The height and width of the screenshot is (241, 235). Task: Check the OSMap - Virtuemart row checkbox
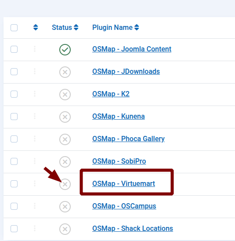point(14,184)
